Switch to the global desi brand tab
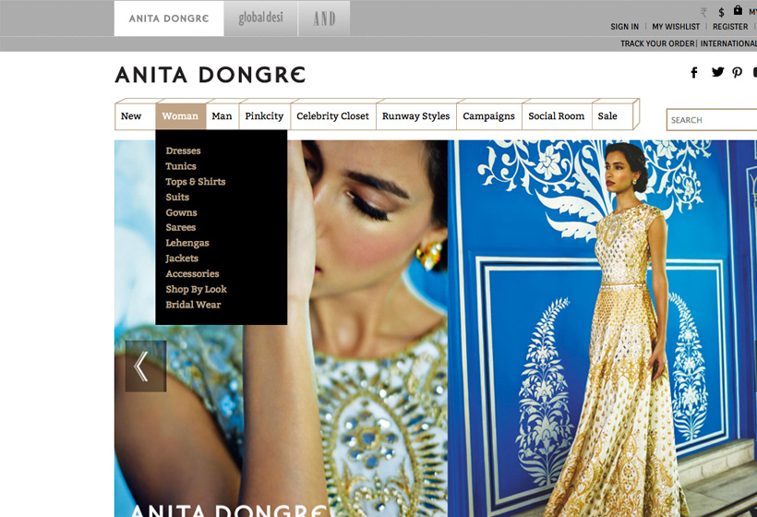 pos(260,18)
